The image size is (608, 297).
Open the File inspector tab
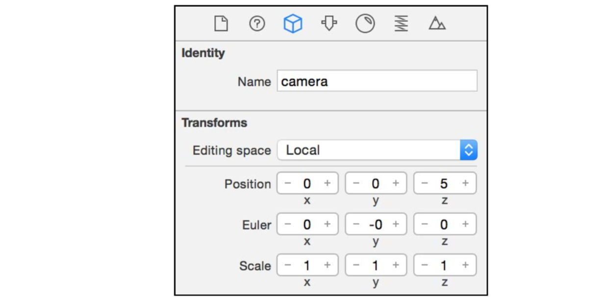221,23
